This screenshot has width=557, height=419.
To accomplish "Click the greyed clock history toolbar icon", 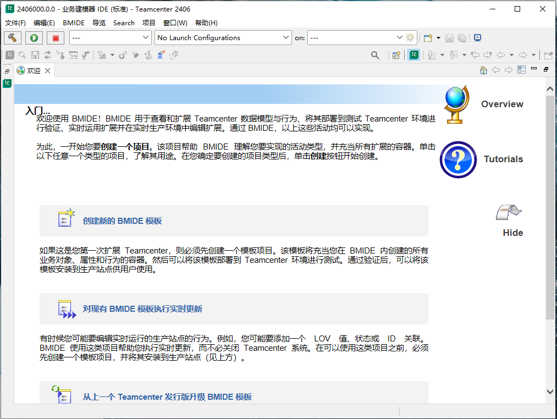I will click(x=174, y=55).
